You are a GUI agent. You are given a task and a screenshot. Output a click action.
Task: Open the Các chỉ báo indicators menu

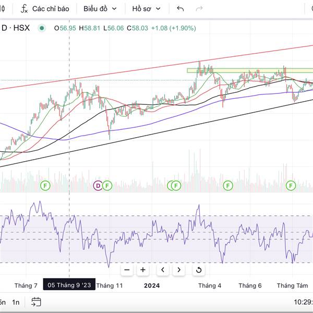[45, 9]
